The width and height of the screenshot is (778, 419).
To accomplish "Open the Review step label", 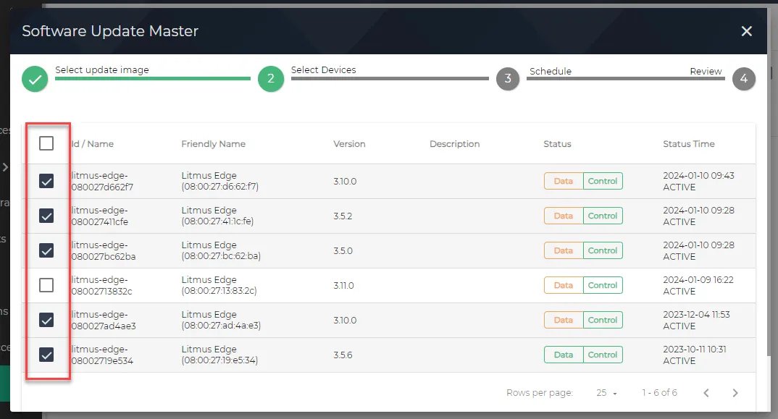I will click(x=706, y=72).
